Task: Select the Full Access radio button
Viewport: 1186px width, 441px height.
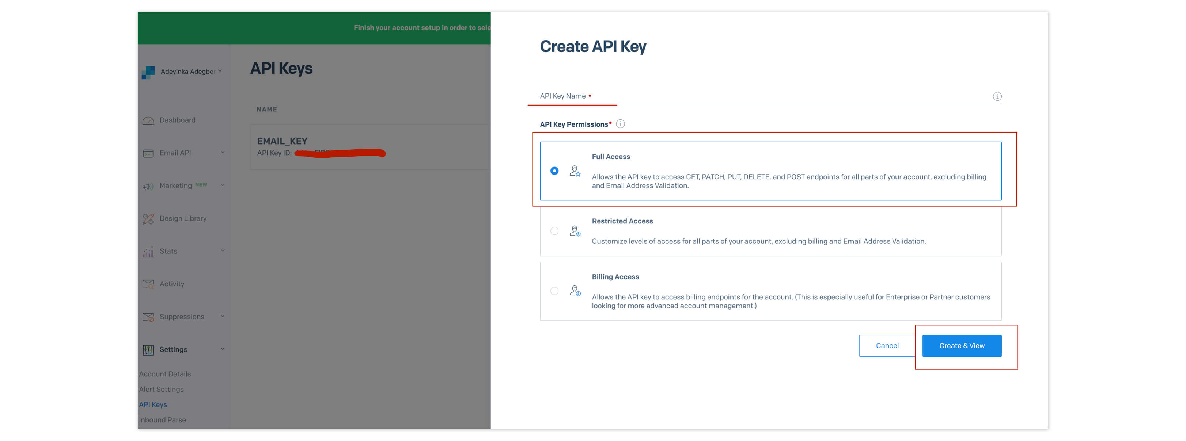Action: click(554, 171)
